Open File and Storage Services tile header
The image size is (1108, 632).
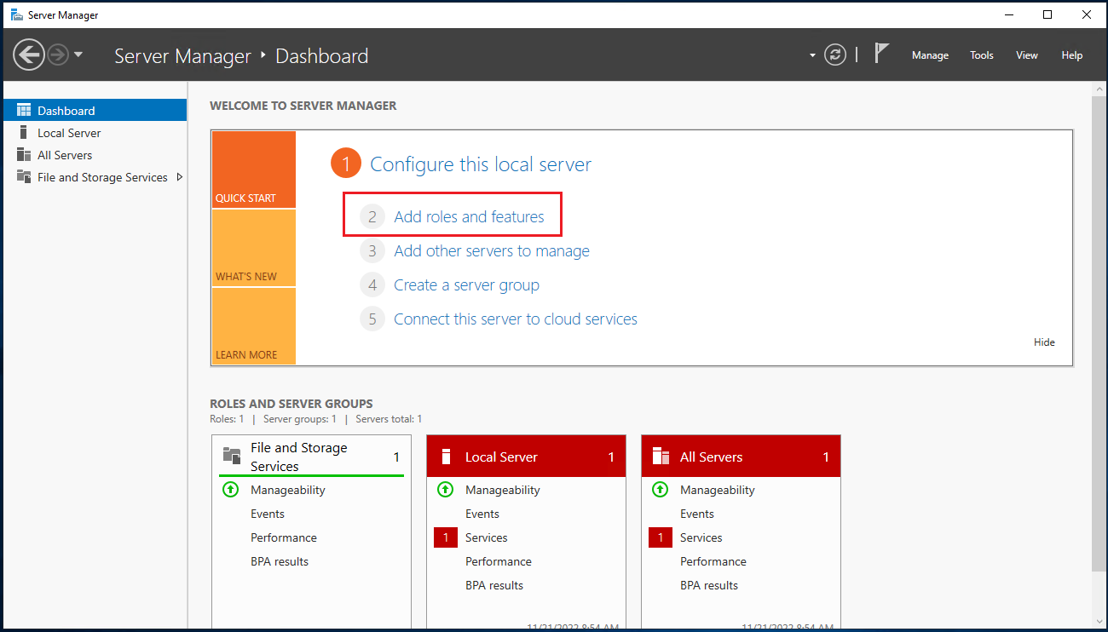point(312,457)
